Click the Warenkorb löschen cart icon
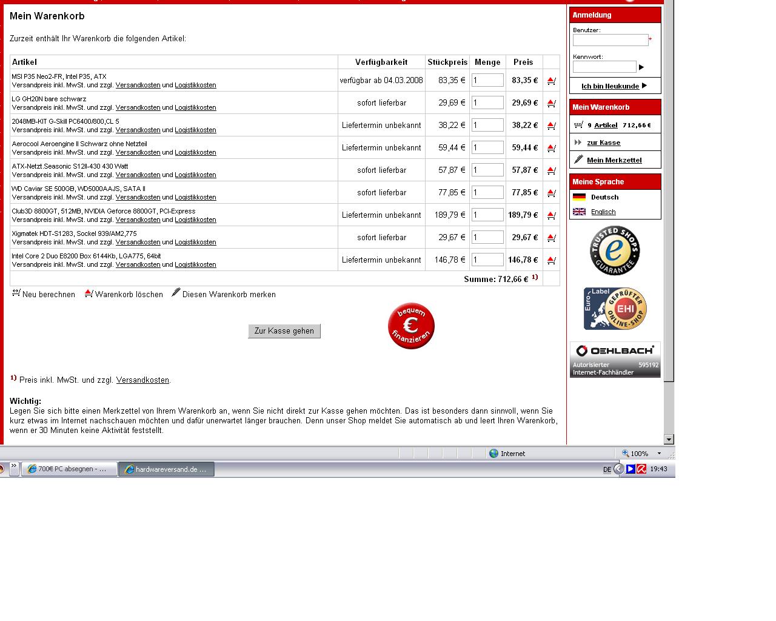The width and height of the screenshot is (776, 621). pyautogui.click(x=89, y=293)
